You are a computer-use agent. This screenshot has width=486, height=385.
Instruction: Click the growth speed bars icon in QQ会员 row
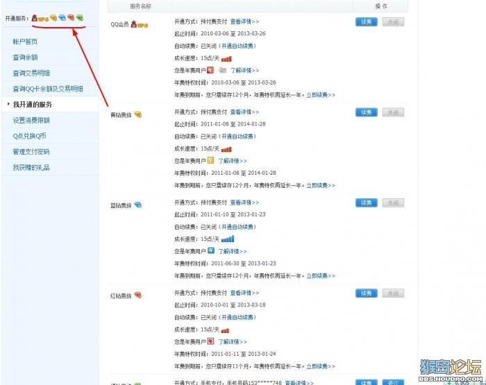[x=226, y=58]
